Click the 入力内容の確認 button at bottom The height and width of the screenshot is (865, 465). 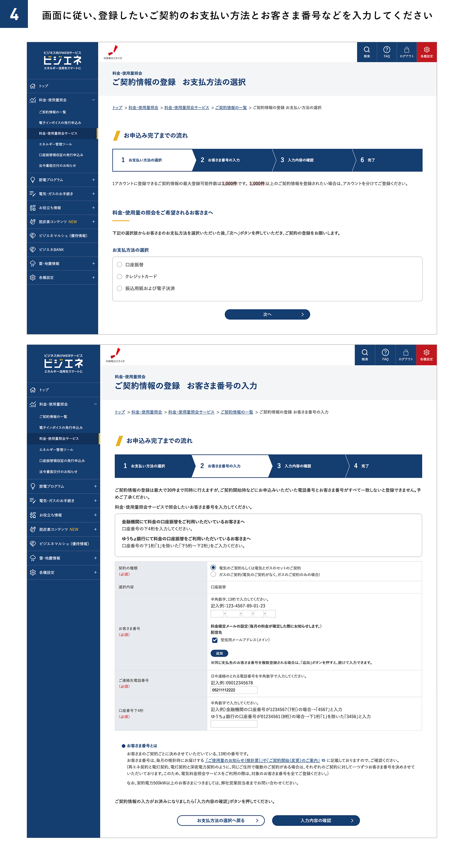pos(316,820)
